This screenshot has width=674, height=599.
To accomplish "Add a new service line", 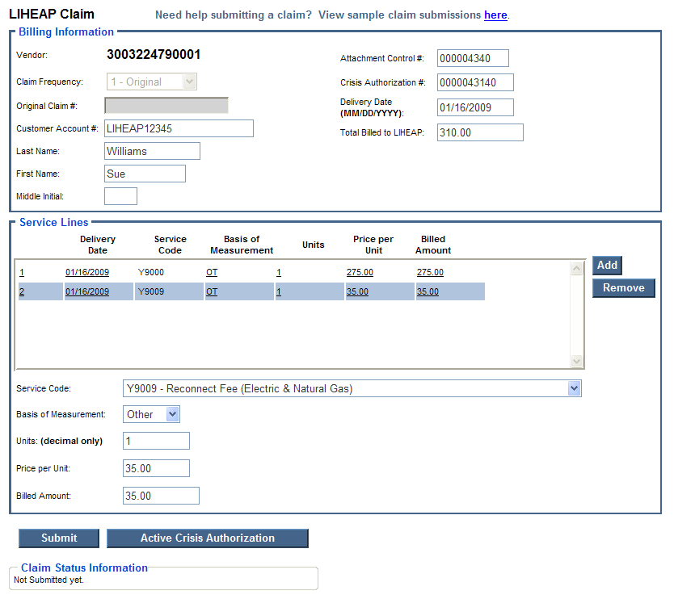I will (607, 266).
